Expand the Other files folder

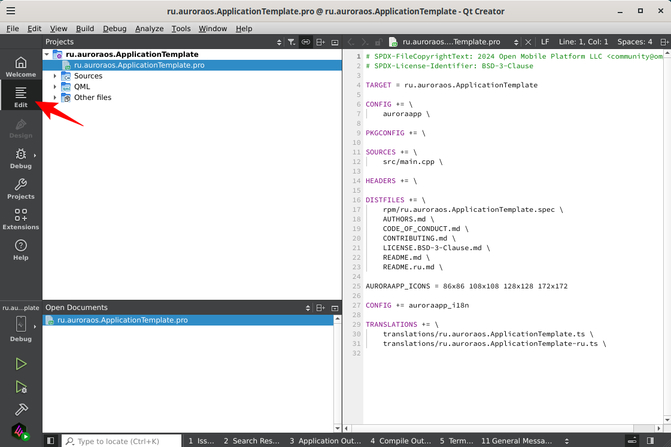tap(55, 98)
